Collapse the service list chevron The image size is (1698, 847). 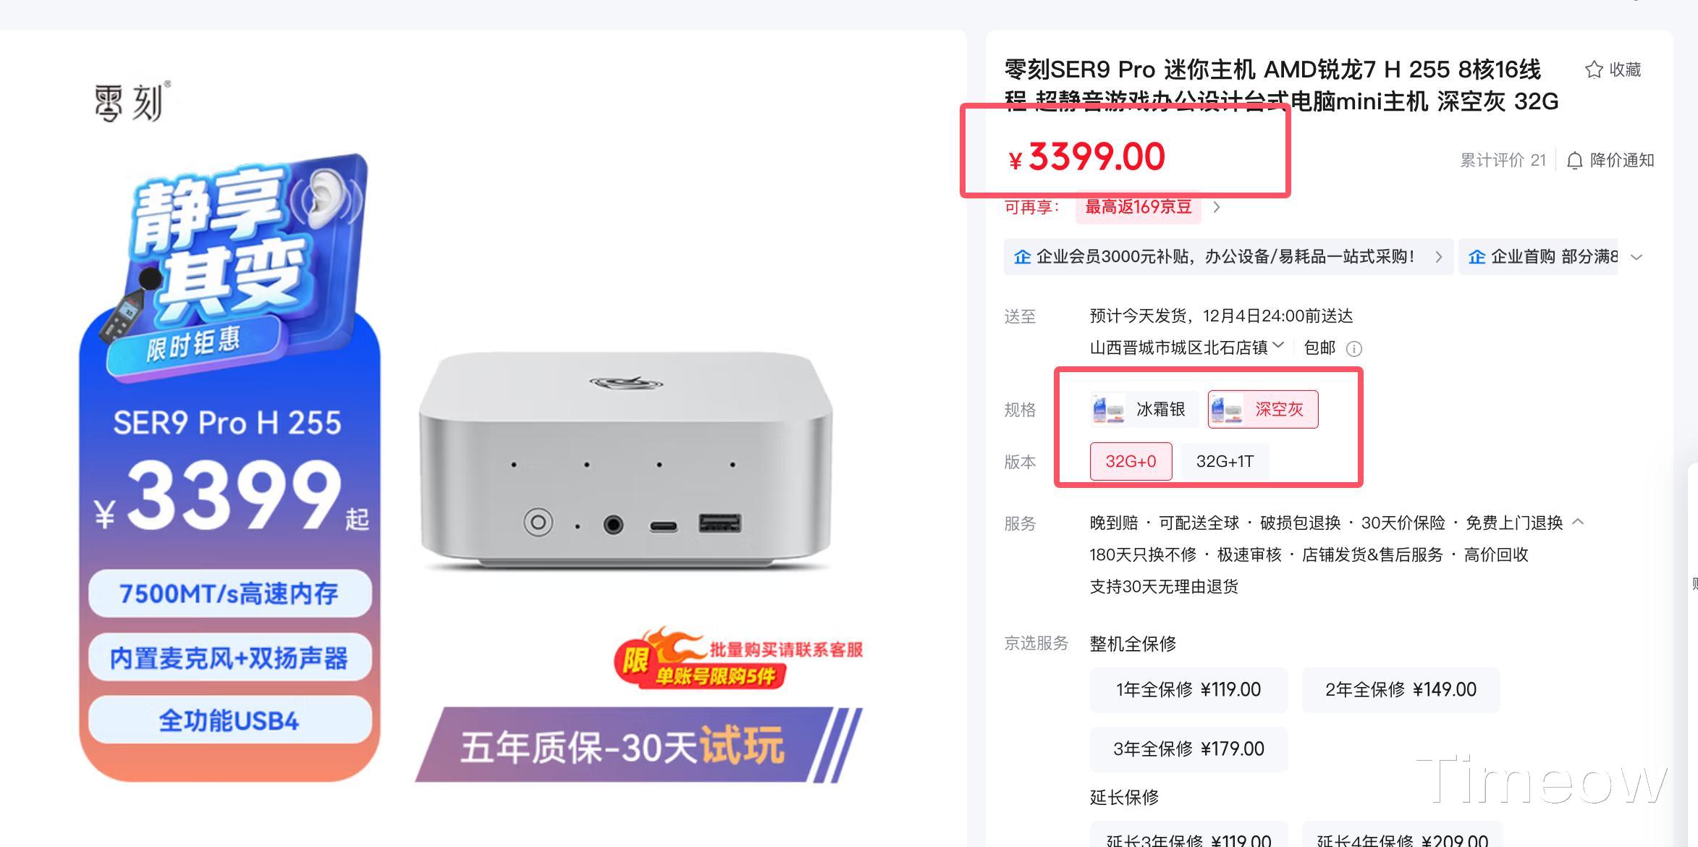(1579, 521)
